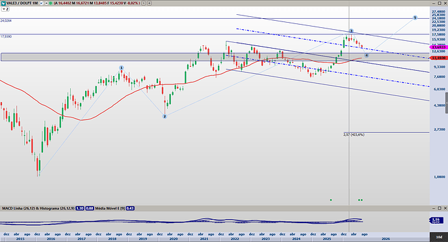The image size is (448, 242).
Task: Click the small arrow button after OHLC values
Action: tap(144, 3)
